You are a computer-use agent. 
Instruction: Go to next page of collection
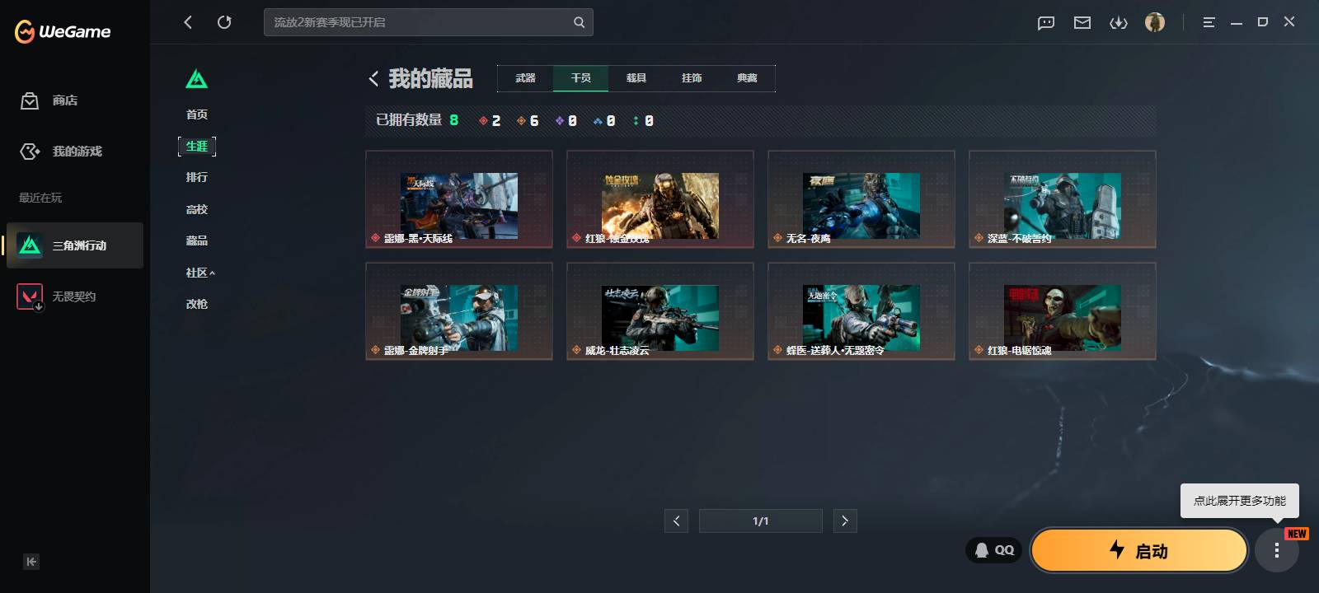pyautogui.click(x=845, y=521)
